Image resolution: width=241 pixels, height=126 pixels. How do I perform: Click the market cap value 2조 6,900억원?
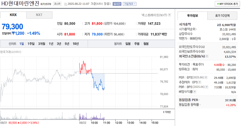click(x=226, y=25)
